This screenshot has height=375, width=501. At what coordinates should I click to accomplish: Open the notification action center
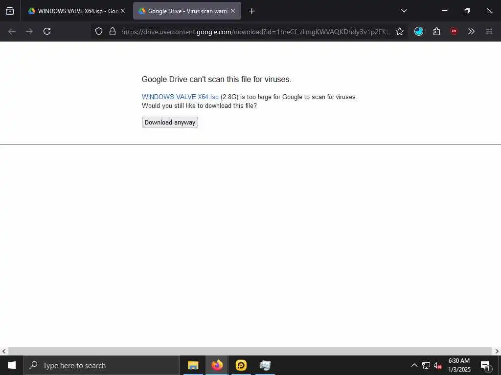485,365
